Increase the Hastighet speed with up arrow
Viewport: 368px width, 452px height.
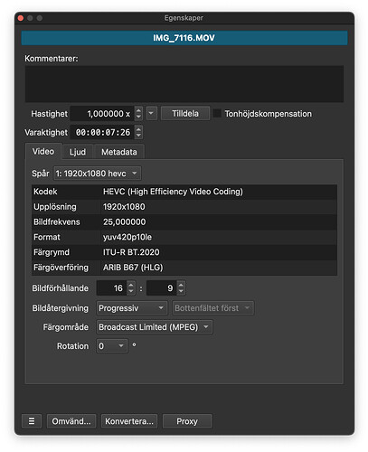pyautogui.click(x=138, y=110)
